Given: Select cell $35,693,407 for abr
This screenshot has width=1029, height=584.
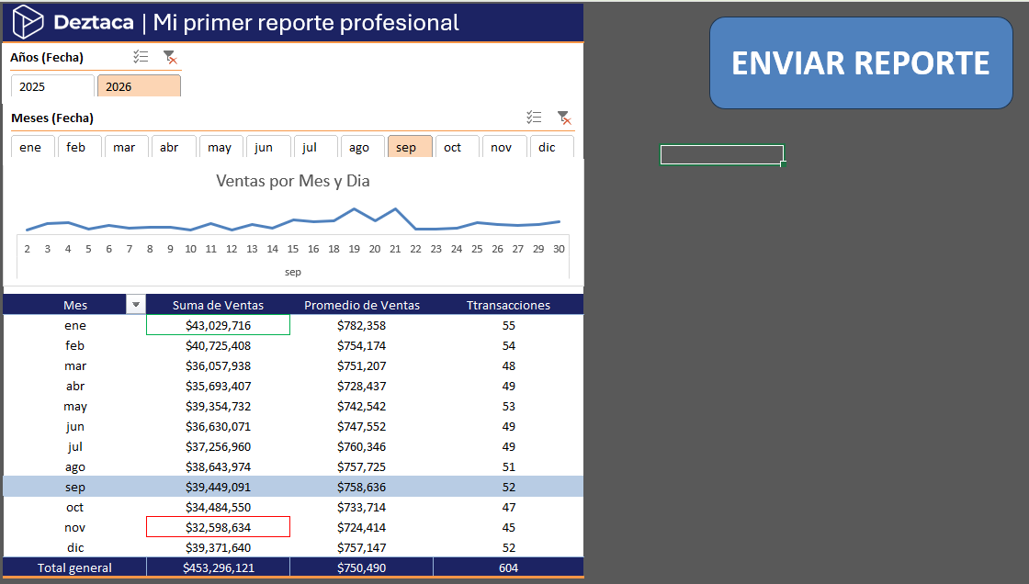Looking at the screenshot, I should coord(218,387).
